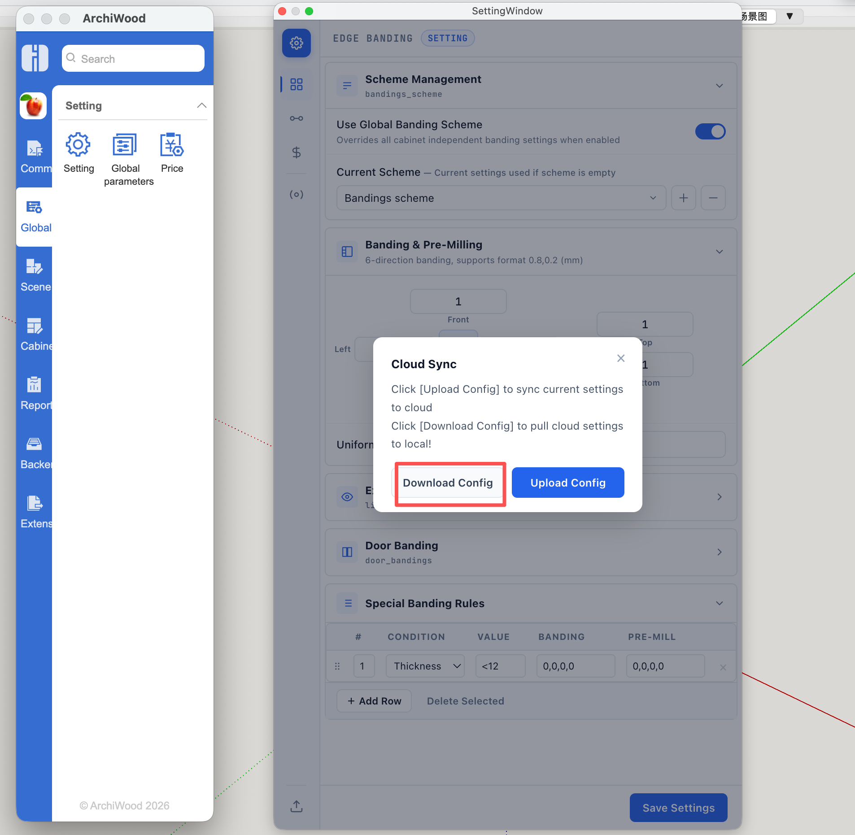
Task: Click the upload/export icon at the sidebar bottom
Action: pyautogui.click(x=296, y=806)
